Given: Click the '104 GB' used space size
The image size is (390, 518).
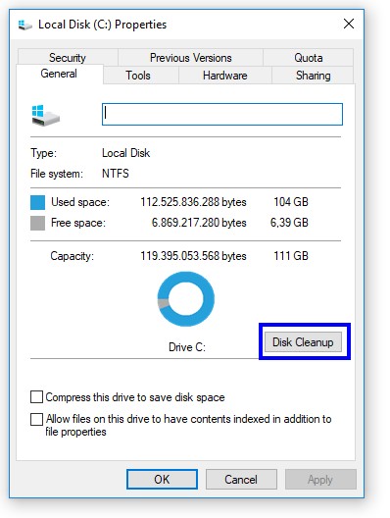Looking at the screenshot, I should 291,202.
